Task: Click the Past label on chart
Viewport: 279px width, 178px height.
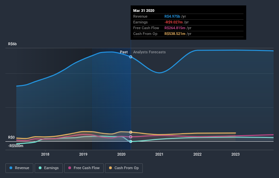Action: 124,52
